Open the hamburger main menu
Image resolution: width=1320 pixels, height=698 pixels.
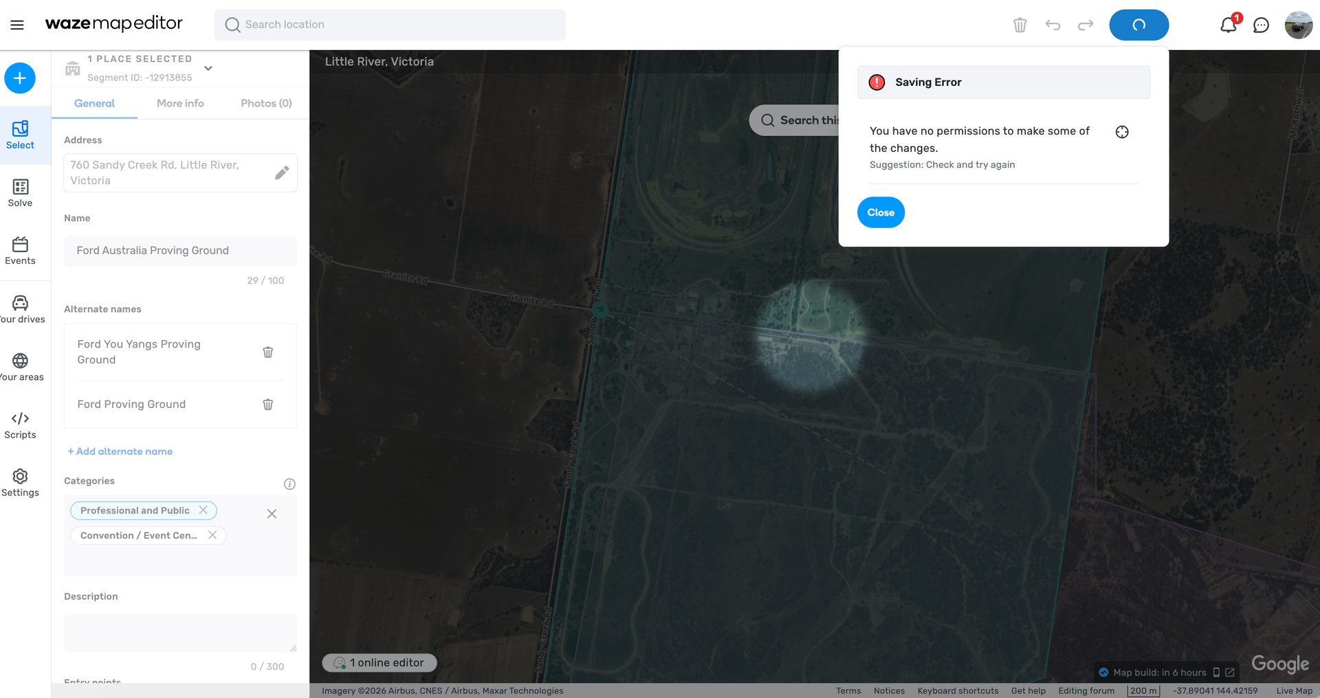pos(17,25)
